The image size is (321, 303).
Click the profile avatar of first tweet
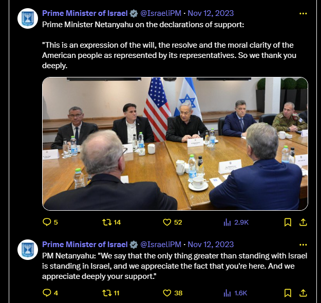coord(28,18)
